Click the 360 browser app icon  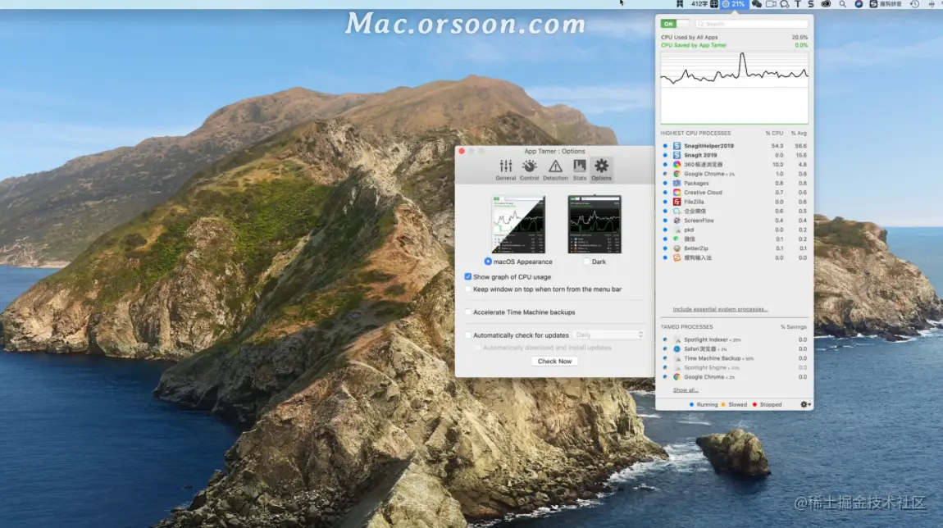pyautogui.click(x=676, y=164)
